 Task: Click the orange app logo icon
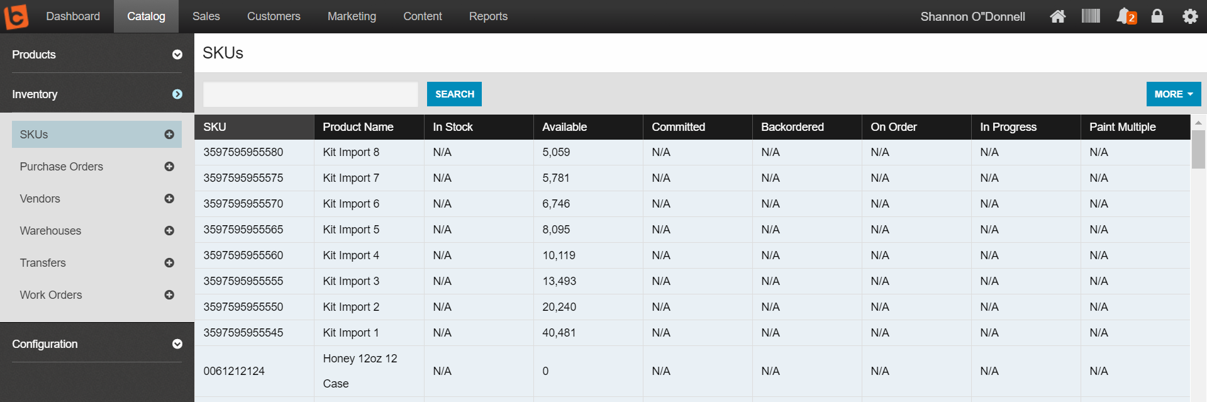coord(16,16)
